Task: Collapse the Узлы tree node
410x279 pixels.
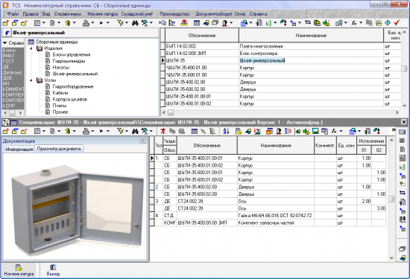Action: pos(31,80)
